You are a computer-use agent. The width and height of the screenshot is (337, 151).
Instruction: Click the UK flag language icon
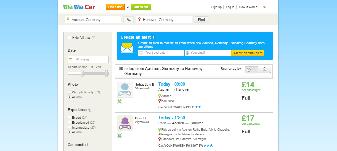265,7
